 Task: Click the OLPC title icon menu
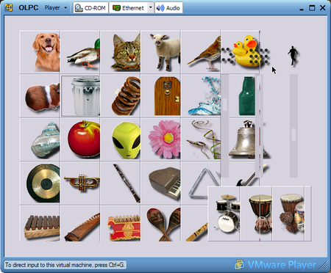point(9,7)
